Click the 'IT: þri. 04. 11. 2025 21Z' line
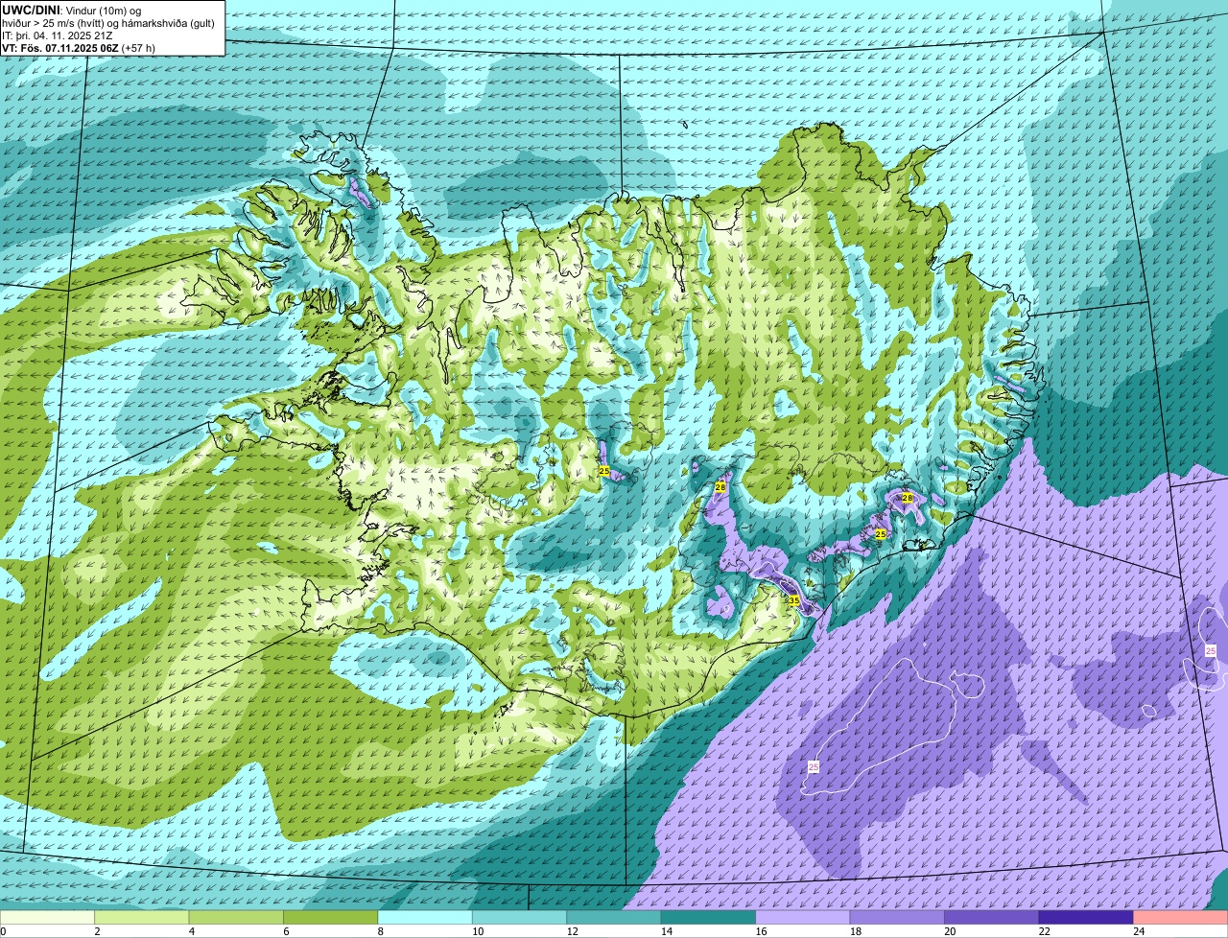Image resolution: width=1228 pixels, height=938 pixels. 59,35
